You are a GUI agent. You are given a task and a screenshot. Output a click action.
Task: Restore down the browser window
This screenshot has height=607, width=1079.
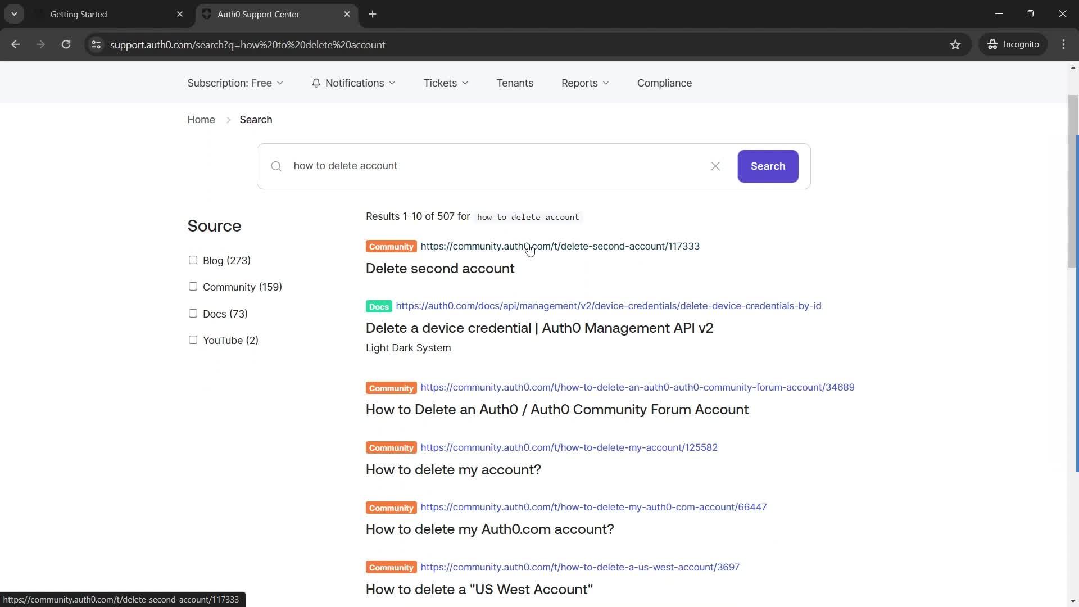click(1030, 14)
